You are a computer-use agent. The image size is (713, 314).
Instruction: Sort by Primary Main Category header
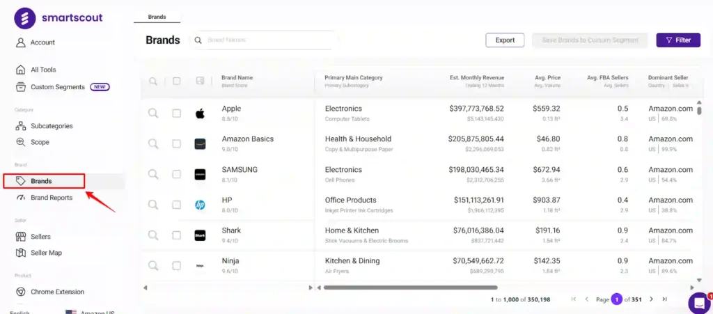353,78
